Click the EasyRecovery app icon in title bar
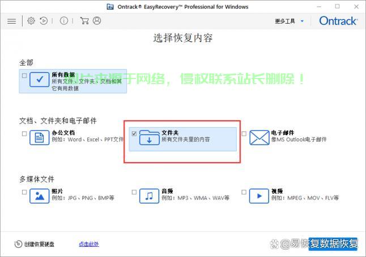Image resolution: width=366 pixels, height=257 pixels. [x=110, y=7]
